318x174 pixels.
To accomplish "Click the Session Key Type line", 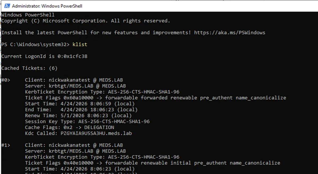I will [x=87, y=121].
